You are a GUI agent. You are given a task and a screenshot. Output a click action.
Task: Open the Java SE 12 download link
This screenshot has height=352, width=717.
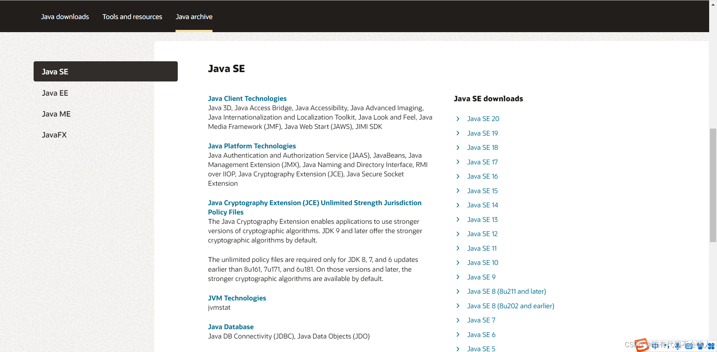click(482, 234)
